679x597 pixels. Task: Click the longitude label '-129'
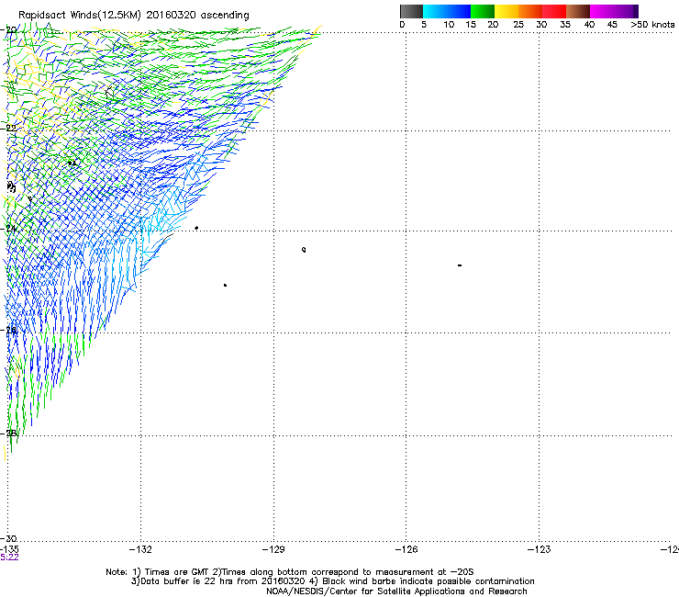point(273,549)
